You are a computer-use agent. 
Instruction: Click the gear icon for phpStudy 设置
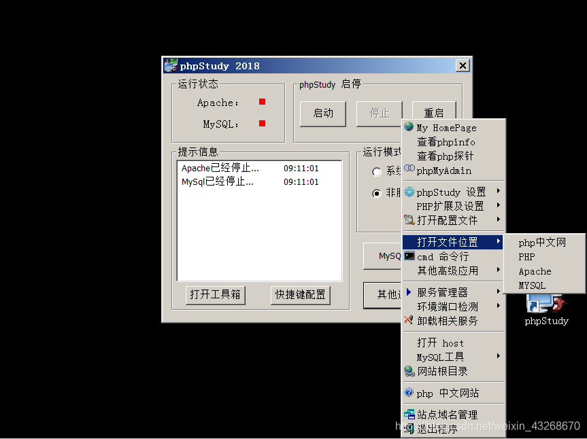tap(409, 192)
